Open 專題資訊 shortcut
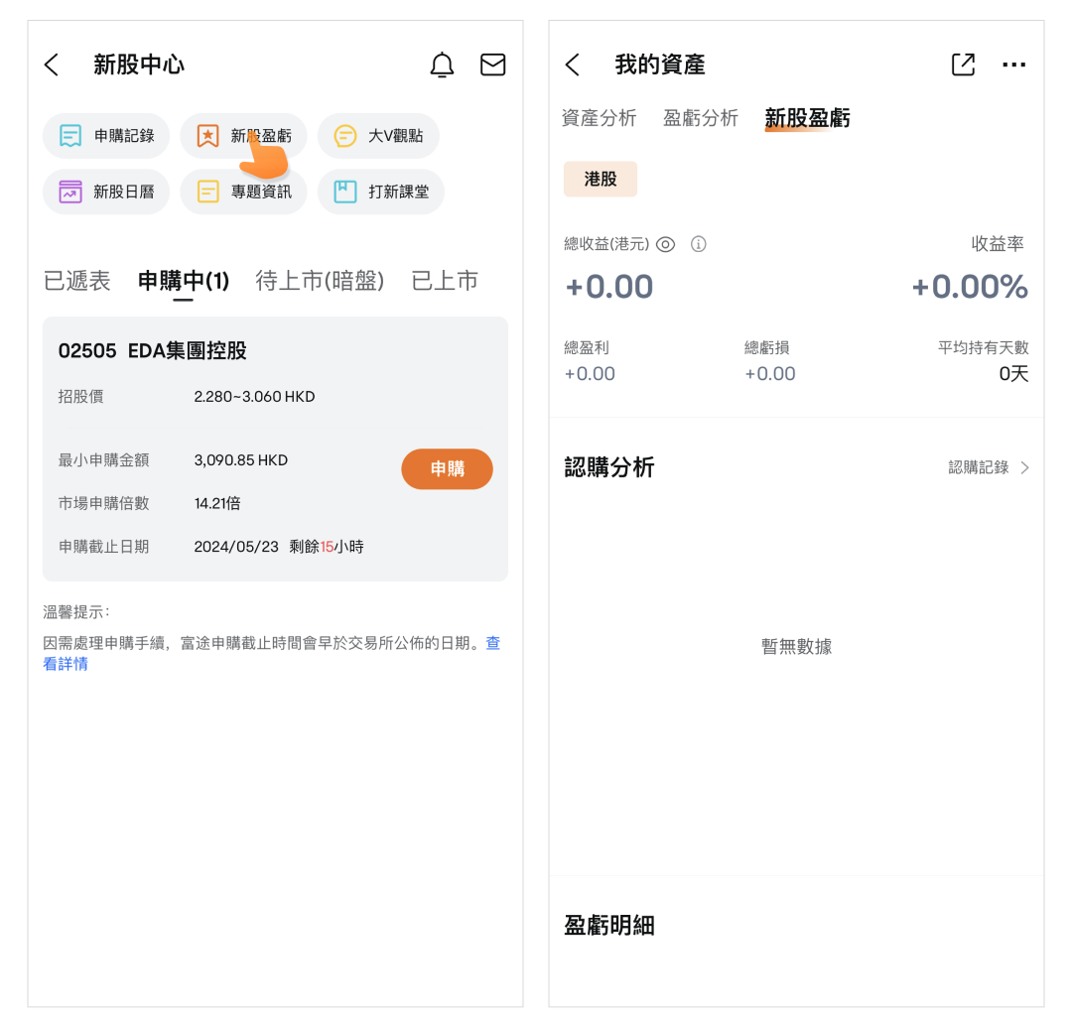The height and width of the screenshot is (1028, 1072). [244, 192]
